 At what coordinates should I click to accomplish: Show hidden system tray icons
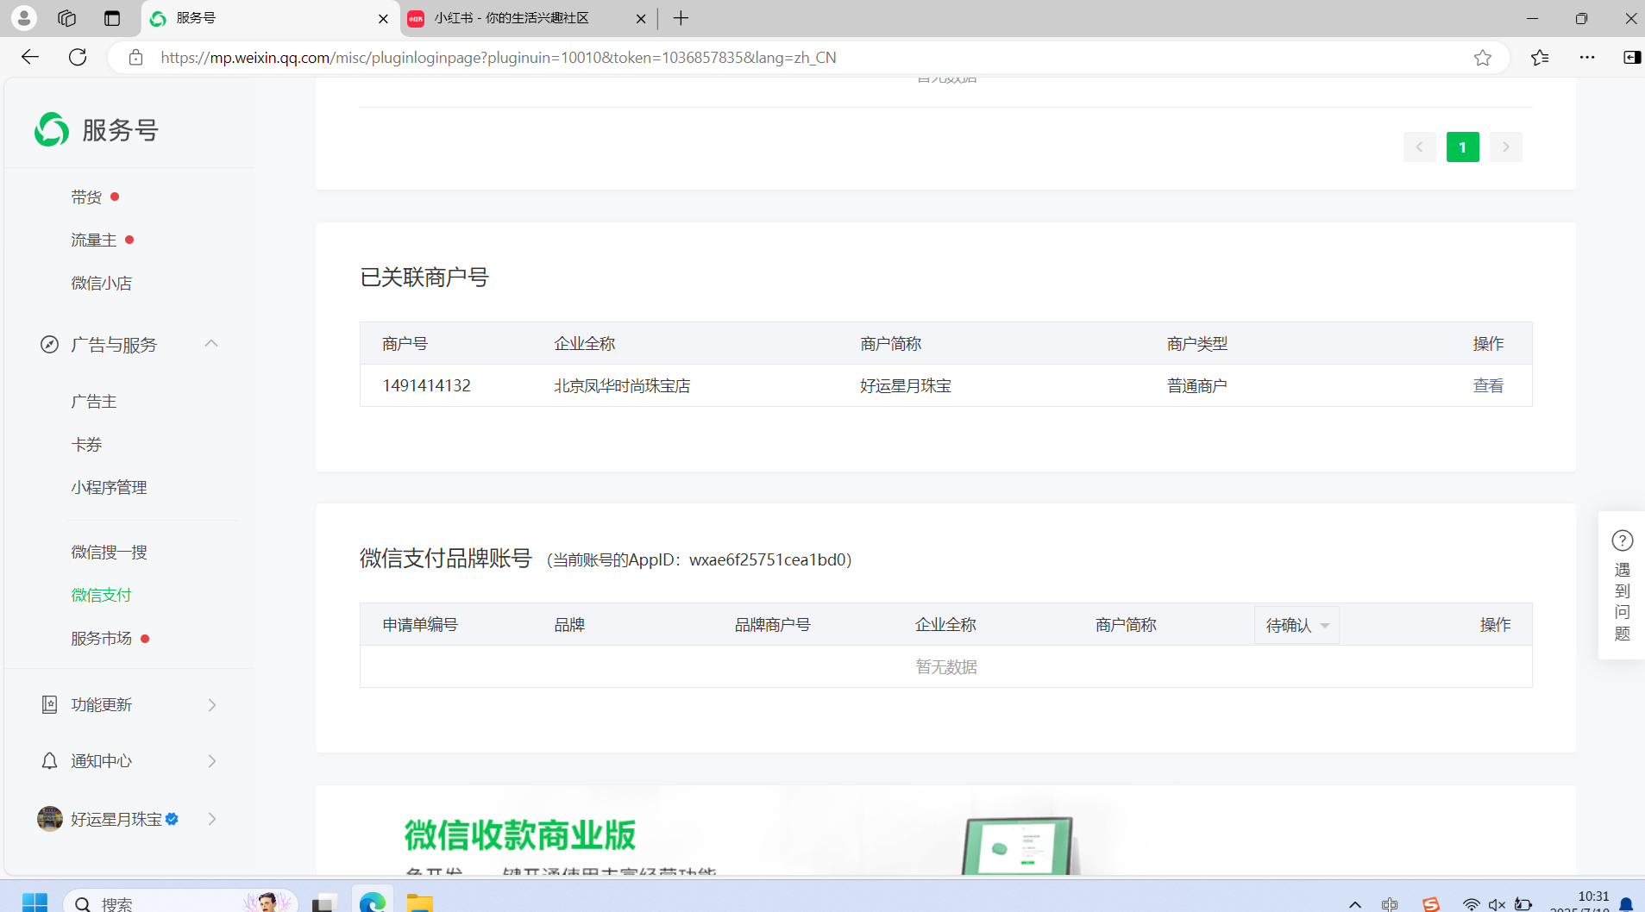(x=1355, y=904)
